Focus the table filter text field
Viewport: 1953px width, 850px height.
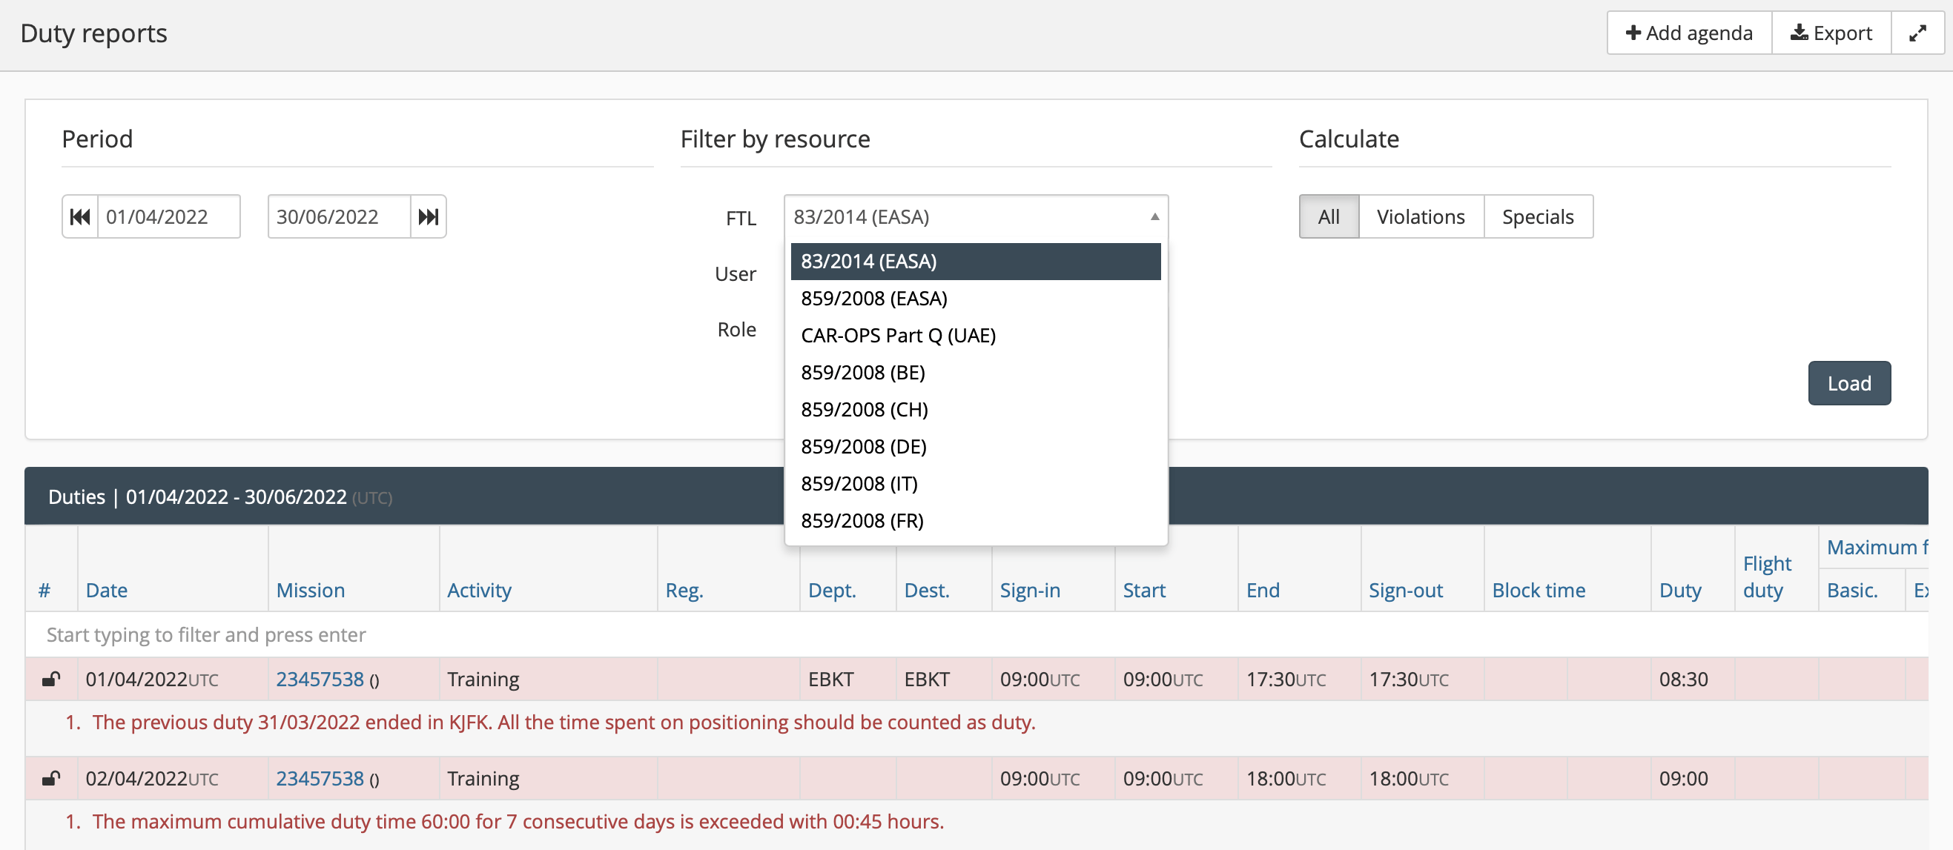point(976,635)
